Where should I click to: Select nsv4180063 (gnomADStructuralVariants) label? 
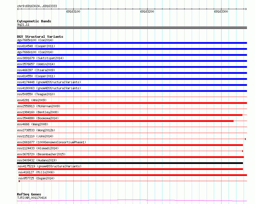point(49,88)
